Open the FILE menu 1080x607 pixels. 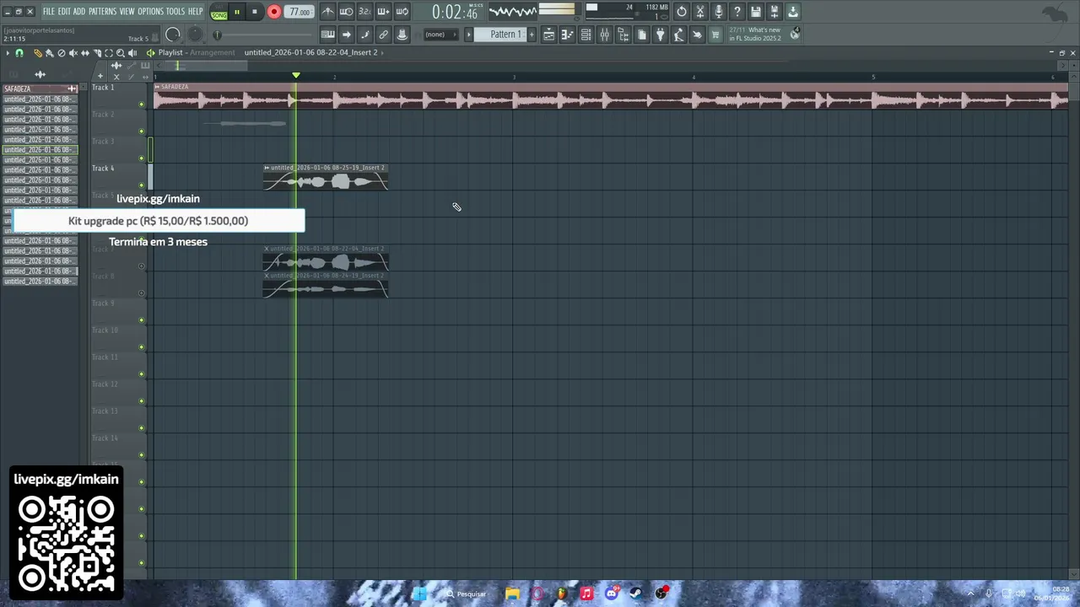[x=48, y=12]
